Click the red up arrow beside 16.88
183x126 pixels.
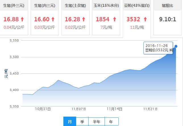point(22,19)
